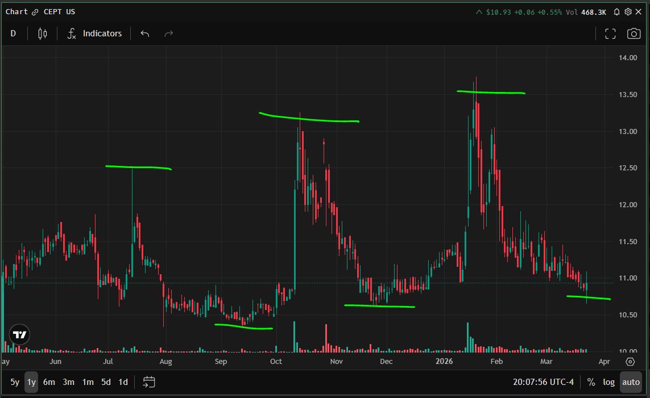Click the Jul label on time axis

(x=108, y=362)
